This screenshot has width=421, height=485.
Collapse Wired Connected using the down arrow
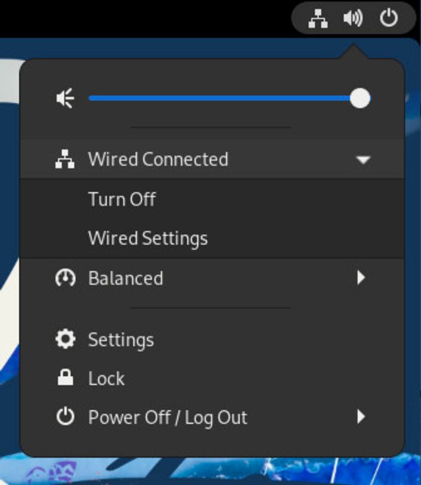363,159
